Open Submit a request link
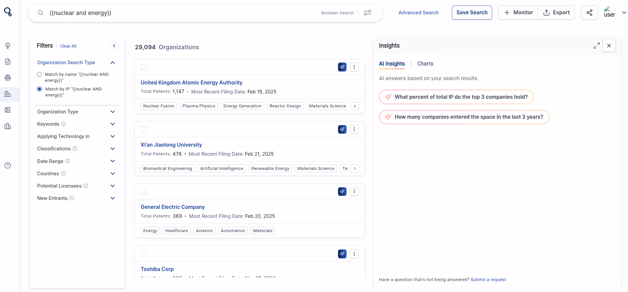 coord(488,280)
